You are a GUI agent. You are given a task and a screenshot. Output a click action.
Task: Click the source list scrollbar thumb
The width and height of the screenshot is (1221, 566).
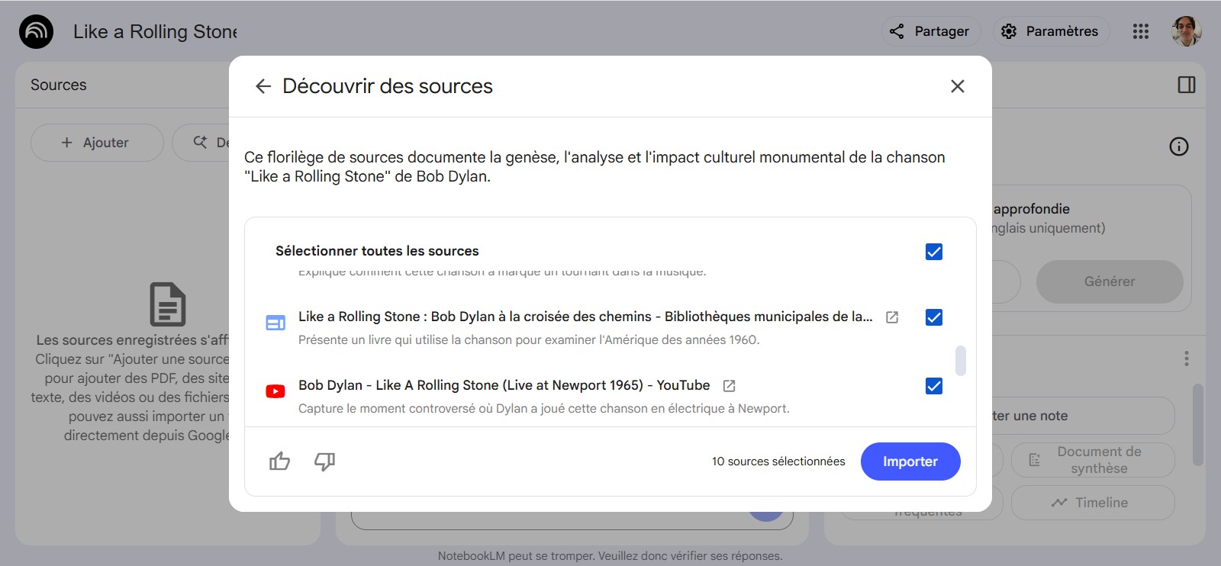961,361
